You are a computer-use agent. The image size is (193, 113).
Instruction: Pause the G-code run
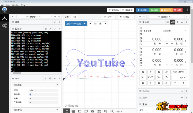(95, 24)
